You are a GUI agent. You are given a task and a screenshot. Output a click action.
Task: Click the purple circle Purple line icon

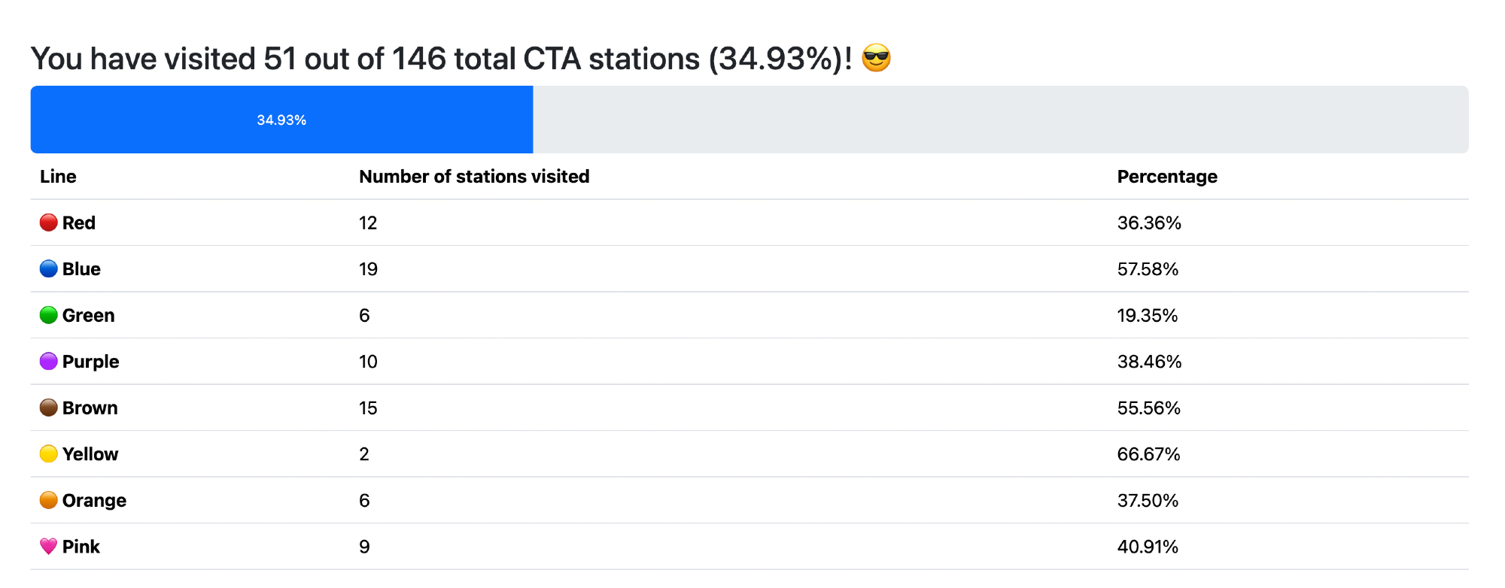(x=48, y=362)
